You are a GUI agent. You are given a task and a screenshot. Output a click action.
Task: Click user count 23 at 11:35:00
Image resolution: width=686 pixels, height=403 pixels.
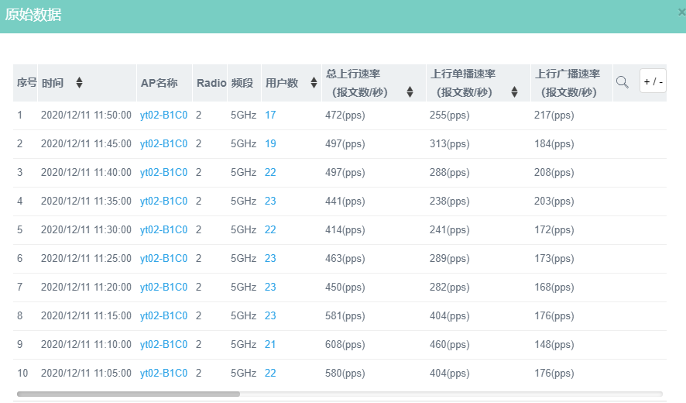click(270, 201)
